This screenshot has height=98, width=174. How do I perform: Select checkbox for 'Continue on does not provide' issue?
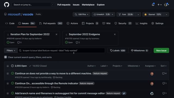pyautogui.click(x=8, y=73)
